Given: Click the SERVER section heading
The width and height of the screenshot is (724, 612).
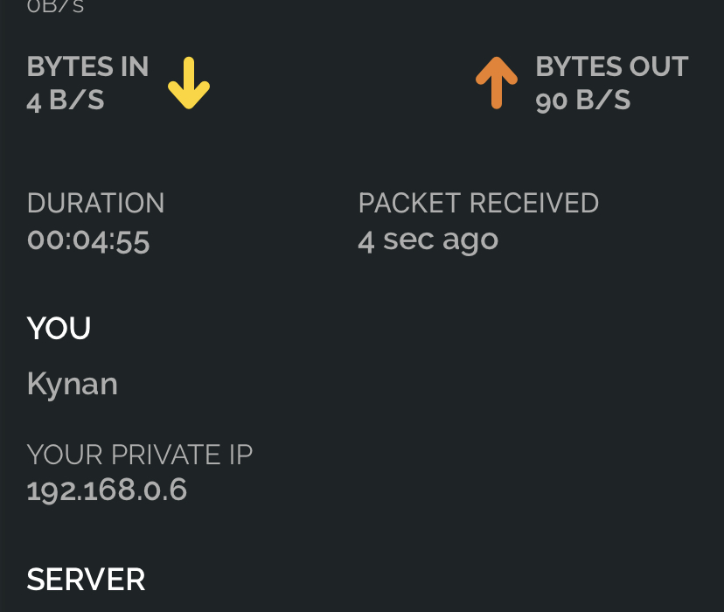Looking at the screenshot, I should tap(86, 579).
